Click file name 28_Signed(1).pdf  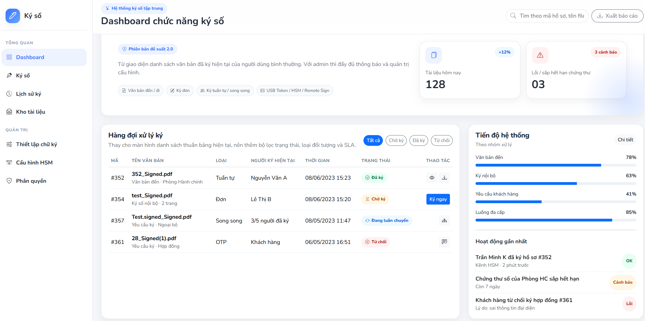(154, 238)
